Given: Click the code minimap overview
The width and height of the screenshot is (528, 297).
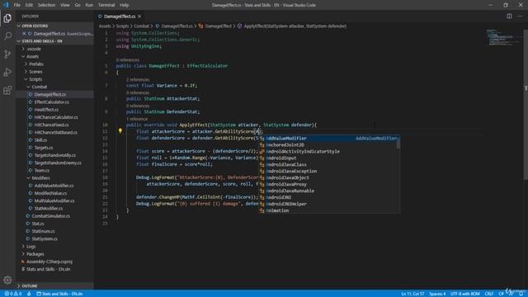Looking at the screenshot, I should point(502,37).
